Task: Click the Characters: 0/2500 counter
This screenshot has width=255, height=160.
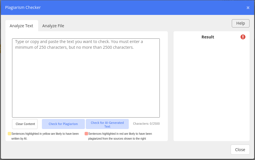Action: coord(146,124)
